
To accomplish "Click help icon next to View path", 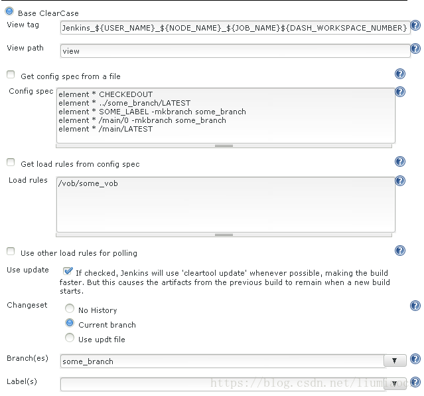I will point(416,49).
